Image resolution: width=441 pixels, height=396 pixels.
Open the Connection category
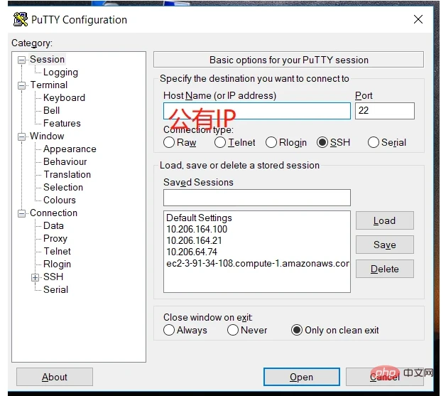(53, 213)
